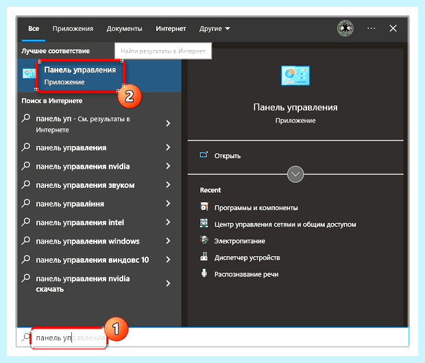The height and width of the screenshot is (363, 425).
Task: Expand arrow for 'панель управления windows'
Action: (x=168, y=241)
